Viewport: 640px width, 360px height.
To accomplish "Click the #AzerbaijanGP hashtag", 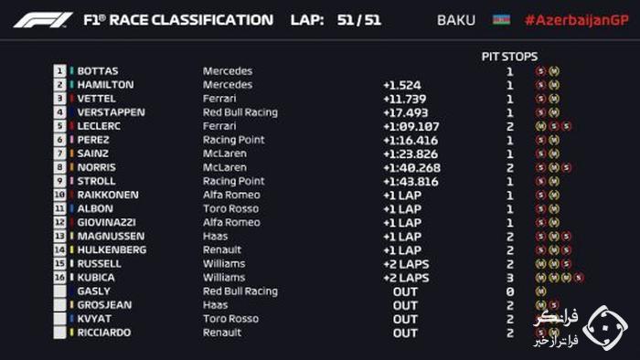I will [x=576, y=20].
